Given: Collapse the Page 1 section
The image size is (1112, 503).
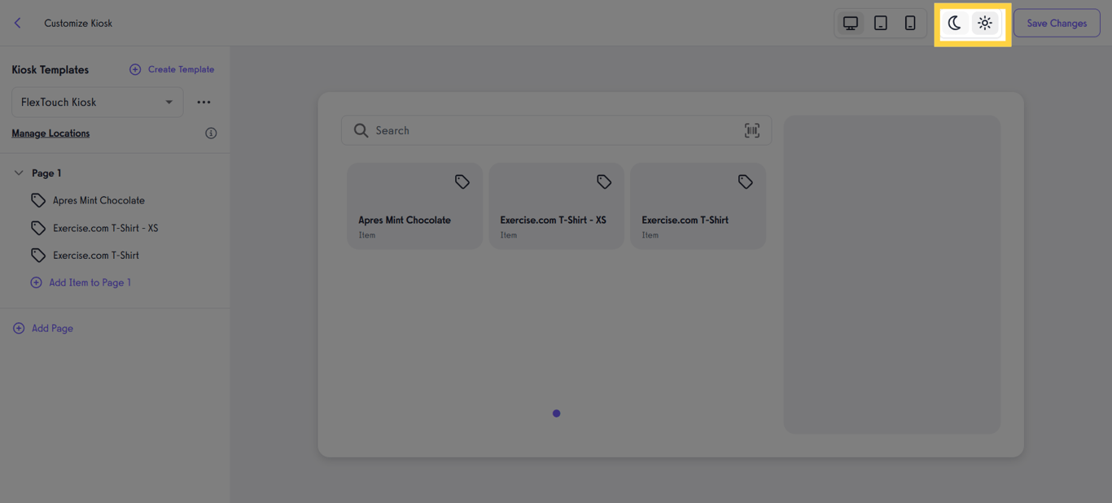Looking at the screenshot, I should click(18, 173).
